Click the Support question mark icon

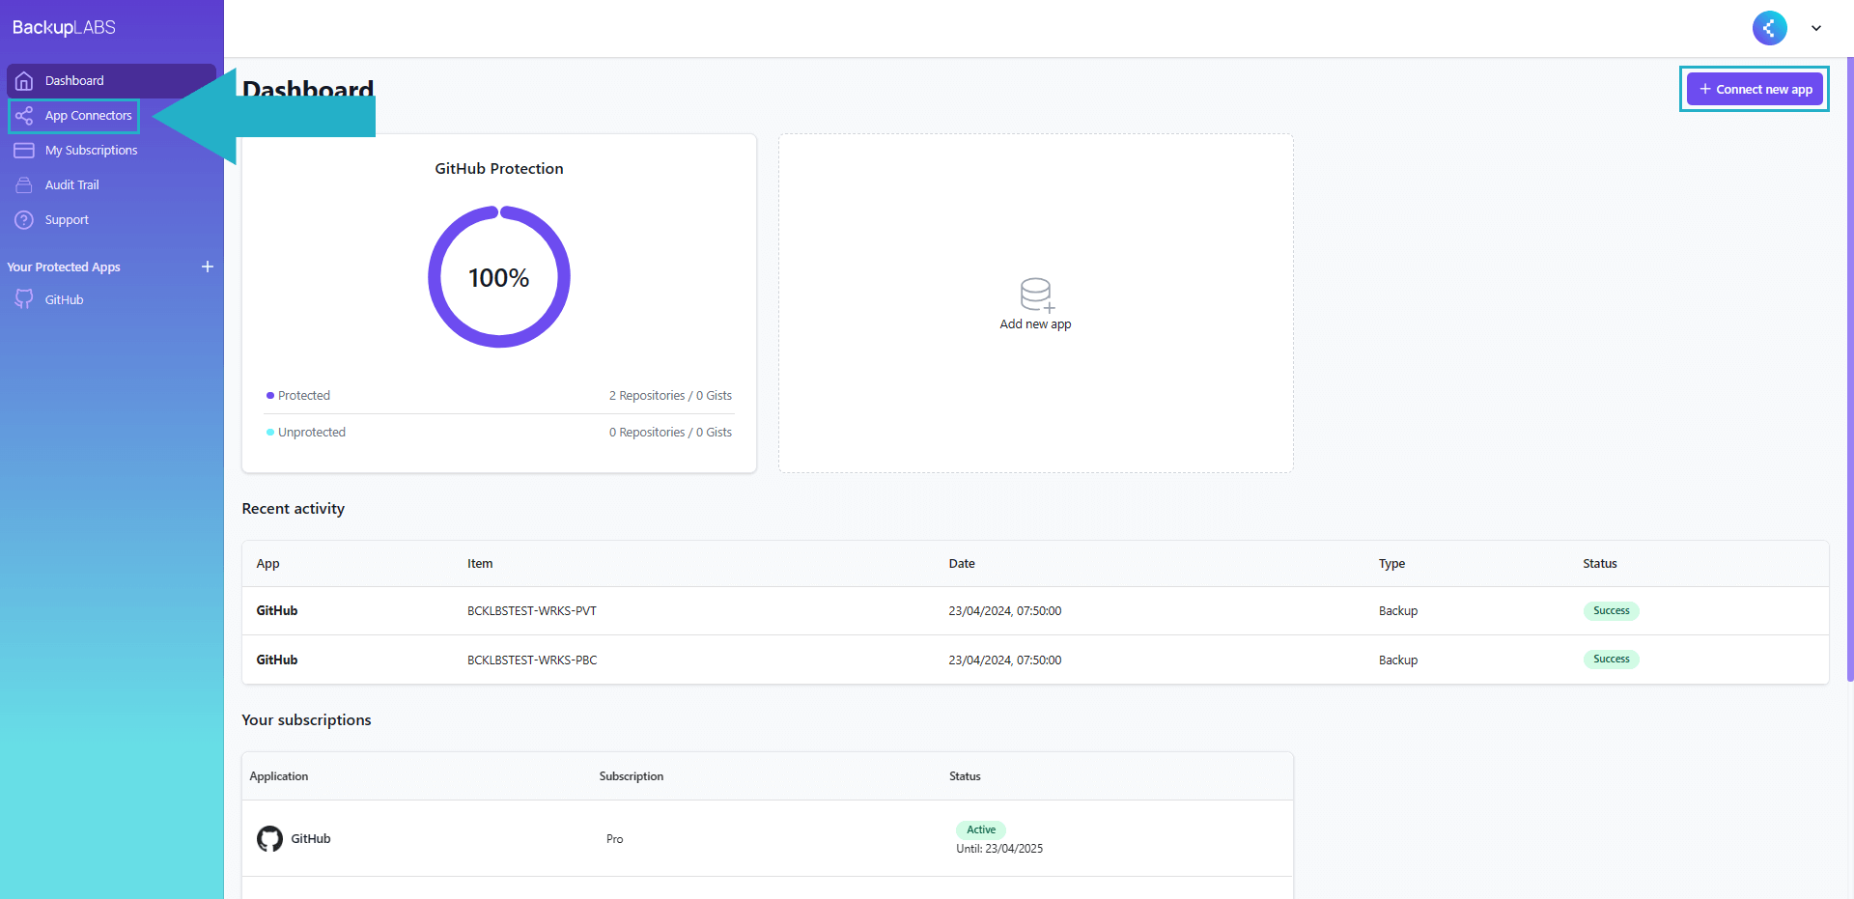click(x=24, y=220)
